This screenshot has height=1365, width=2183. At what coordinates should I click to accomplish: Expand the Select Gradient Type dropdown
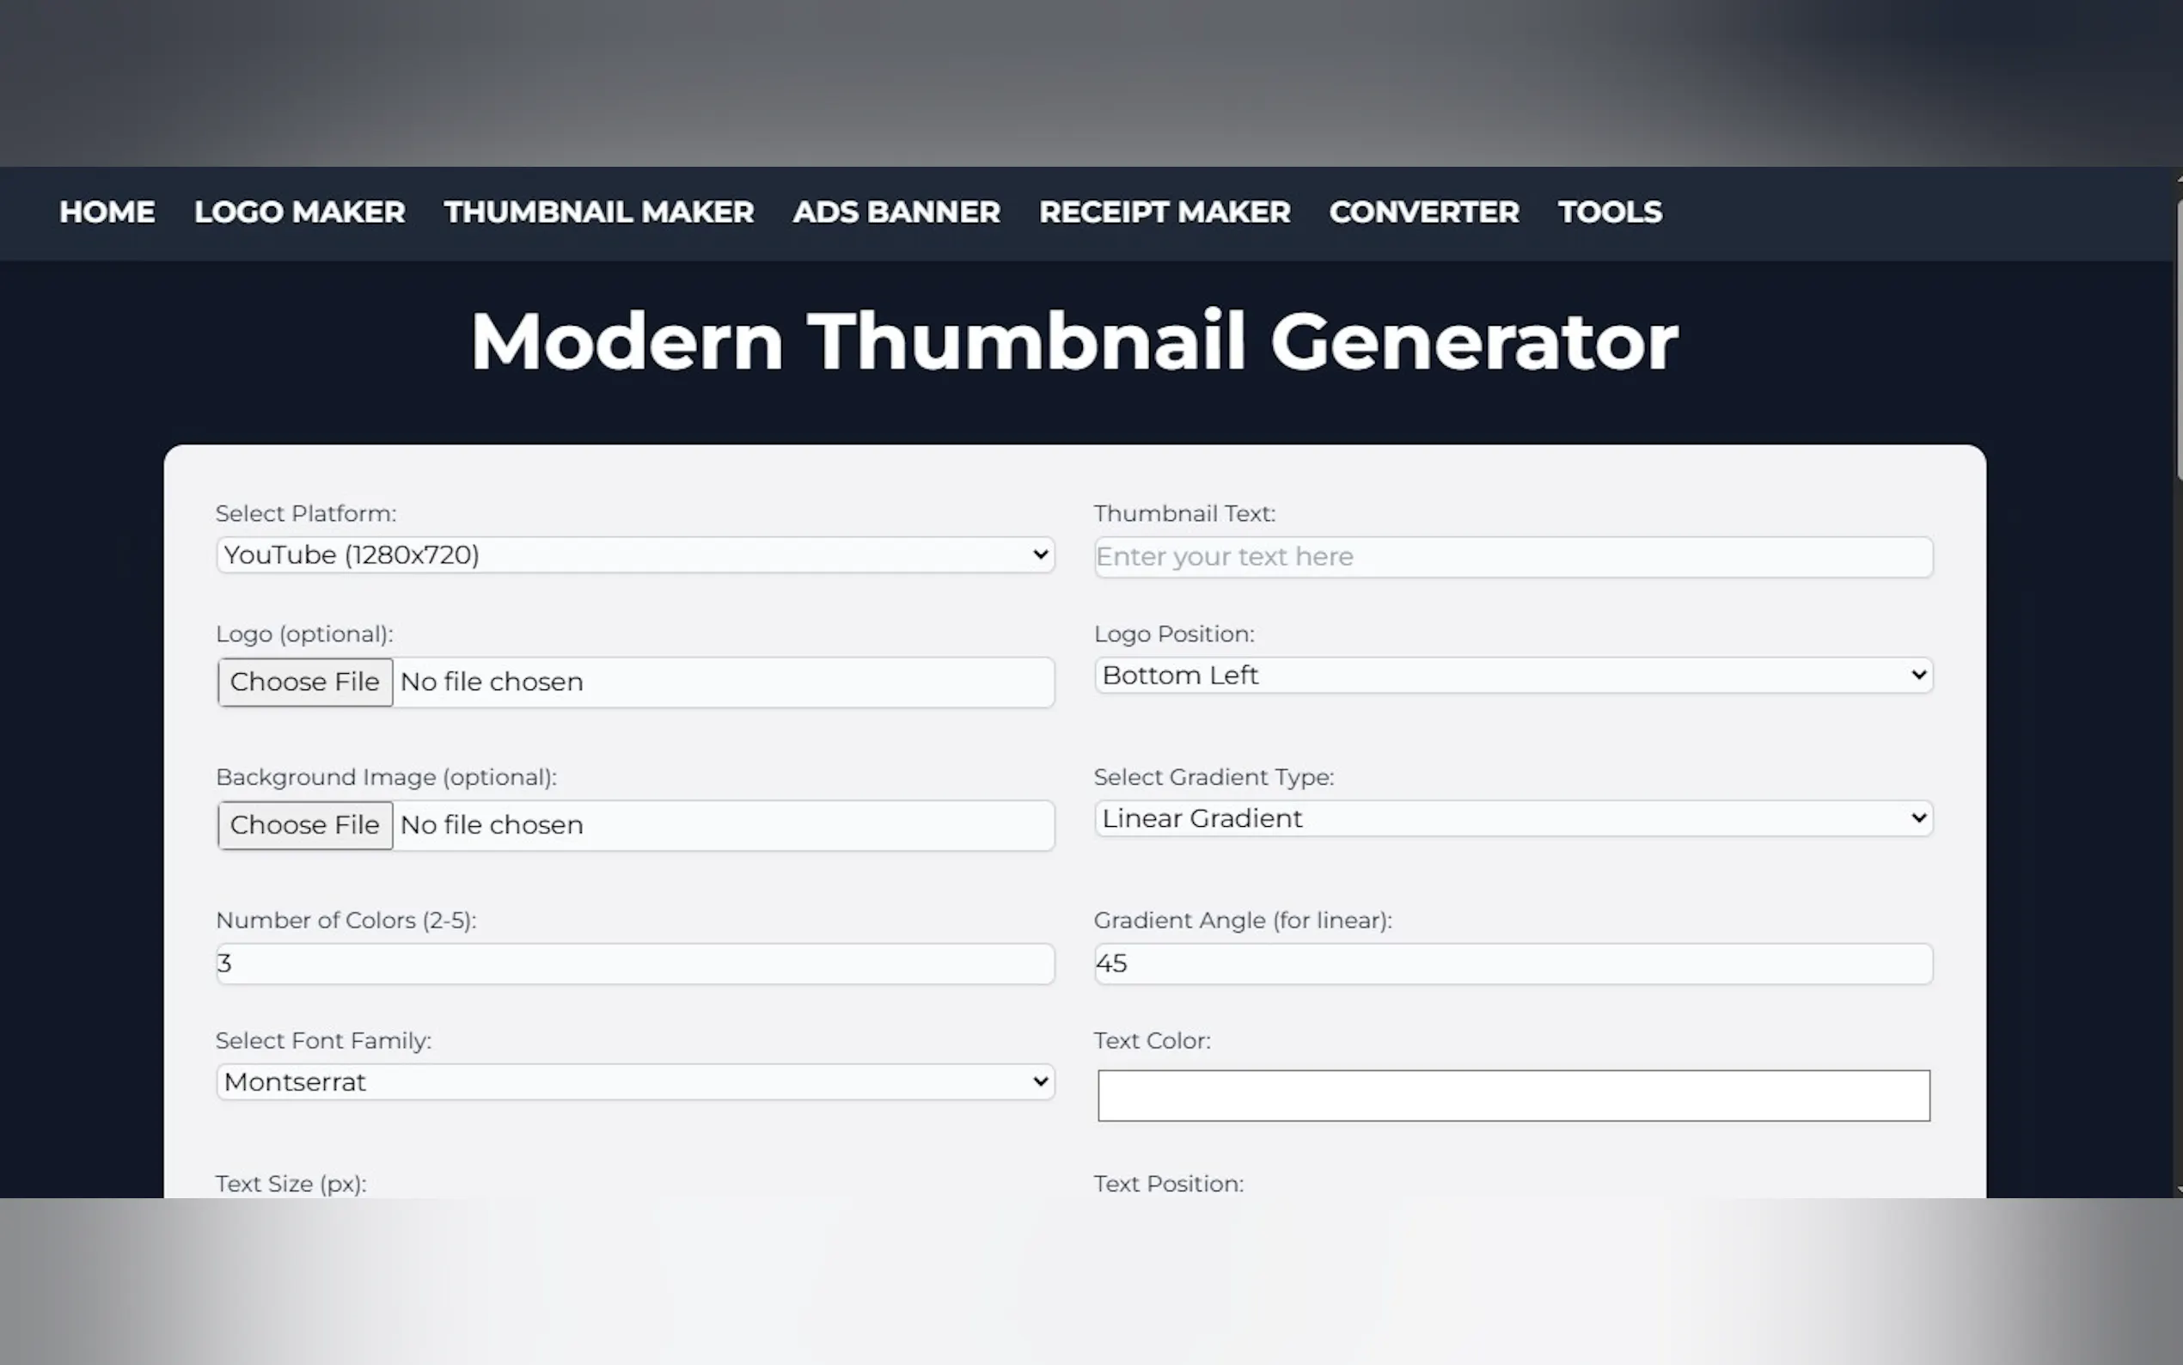1513,818
